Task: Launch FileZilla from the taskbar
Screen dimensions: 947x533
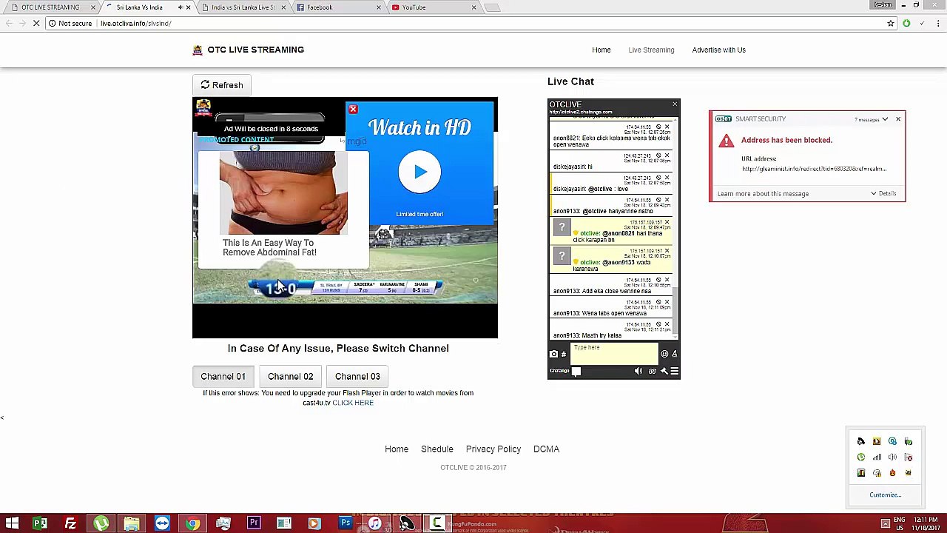Action: click(70, 524)
